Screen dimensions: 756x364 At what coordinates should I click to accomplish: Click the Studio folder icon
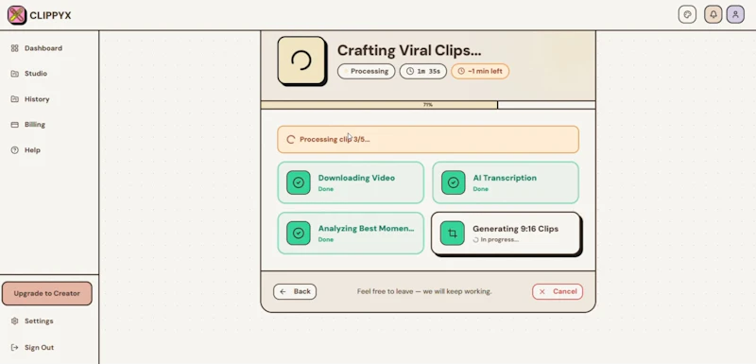[14, 74]
